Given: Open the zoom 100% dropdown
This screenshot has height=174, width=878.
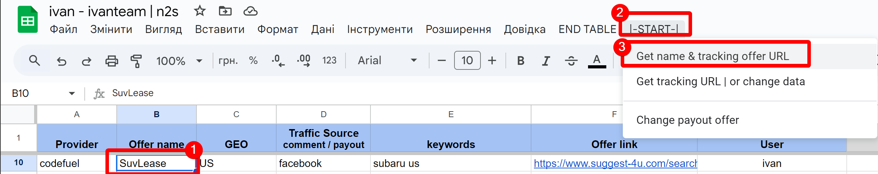Looking at the screenshot, I should click(180, 61).
